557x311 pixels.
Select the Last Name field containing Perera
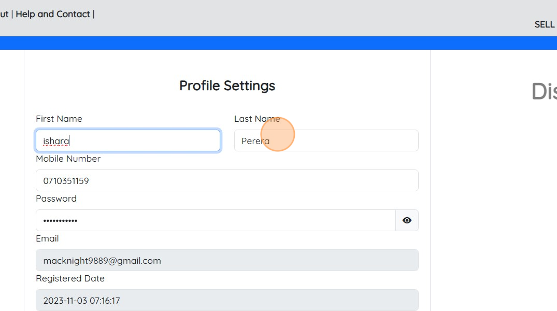click(x=326, y=140)
